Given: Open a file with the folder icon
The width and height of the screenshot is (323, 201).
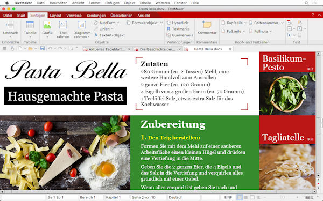Looking at the screenshot, I should [x=30, y=49].
